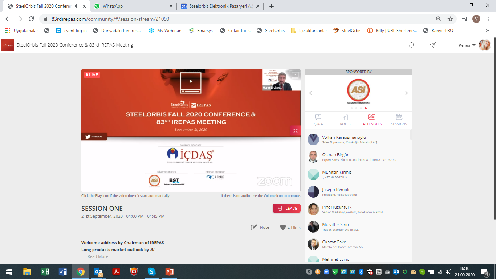Open a new browser tab
496x279 pixels.
point(271,6)
